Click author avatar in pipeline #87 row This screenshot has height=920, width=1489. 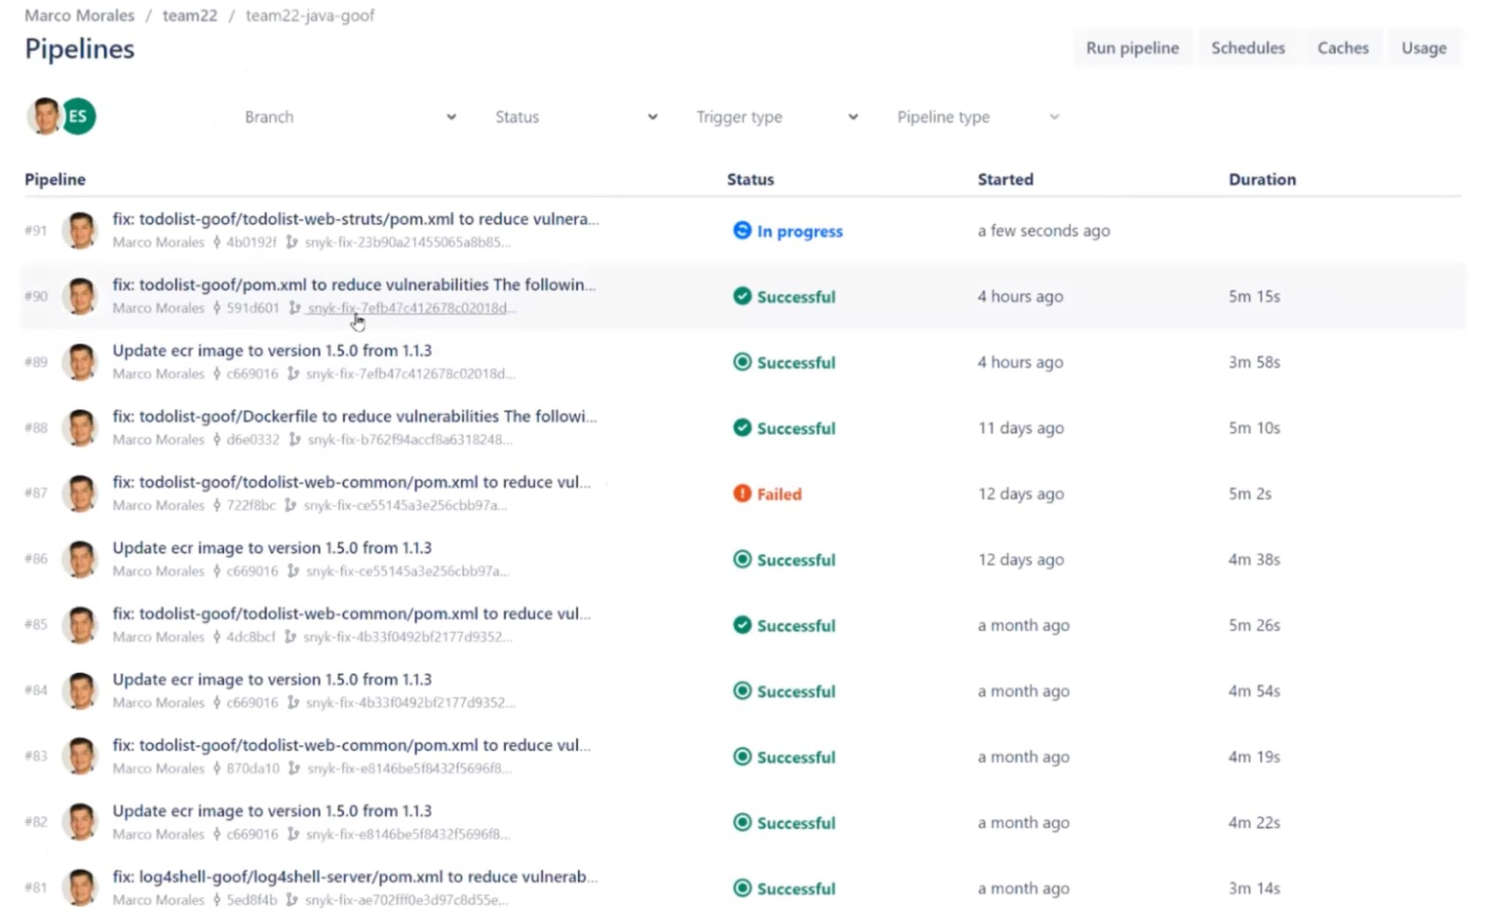coord(80,493)
